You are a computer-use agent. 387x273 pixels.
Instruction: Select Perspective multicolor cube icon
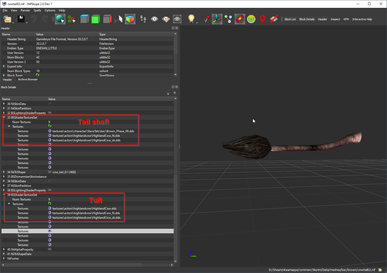pyautogui.click(x=130, y=19)
